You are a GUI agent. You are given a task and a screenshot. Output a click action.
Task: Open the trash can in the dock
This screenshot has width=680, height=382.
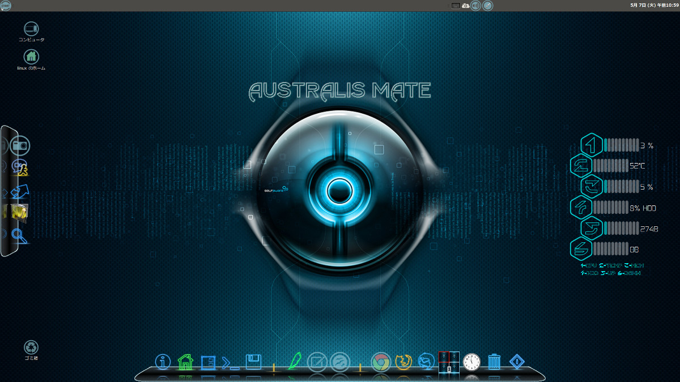click(x=494, y=361)
